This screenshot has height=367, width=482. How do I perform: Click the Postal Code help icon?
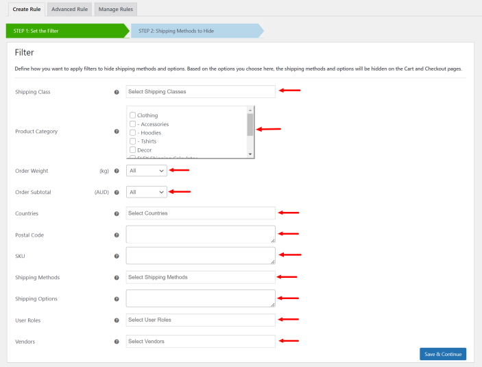[x=117, y=235]
